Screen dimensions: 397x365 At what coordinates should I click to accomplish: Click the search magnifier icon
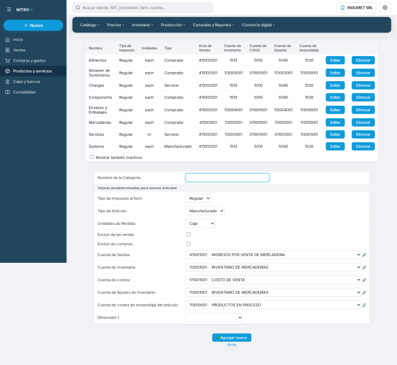pos(78,7)
